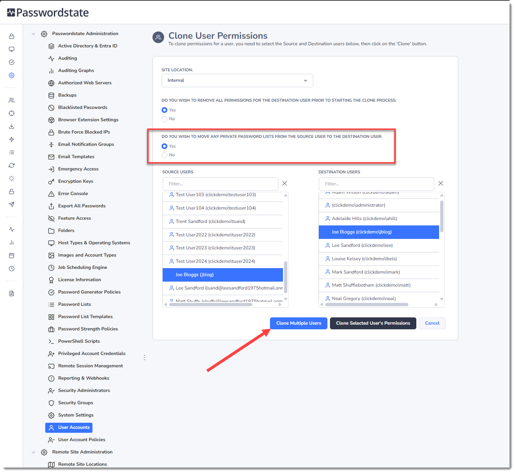Screen dimensions: 515x473
Task: Click the clock icon in the left rail
Action: pos(12,269)
